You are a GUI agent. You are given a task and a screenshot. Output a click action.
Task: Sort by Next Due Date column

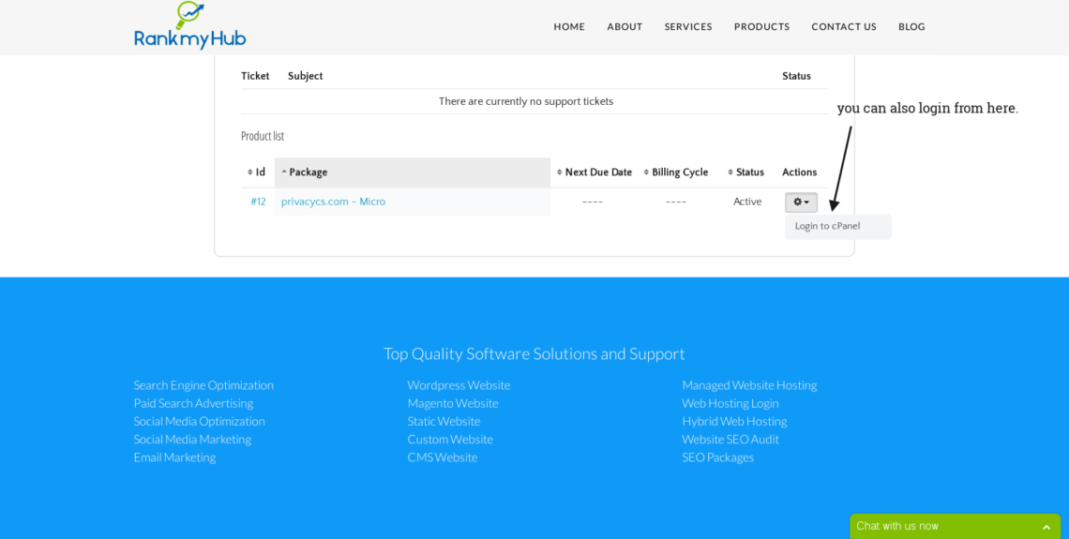point(595,172)
